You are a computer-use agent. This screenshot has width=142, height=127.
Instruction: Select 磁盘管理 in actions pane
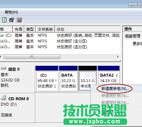click(133, 36)
